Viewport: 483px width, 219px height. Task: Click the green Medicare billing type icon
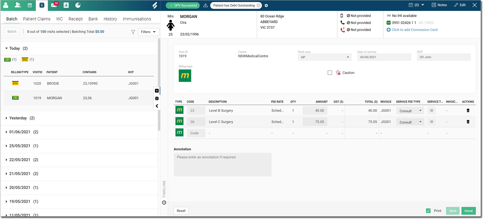pos(185,76)
